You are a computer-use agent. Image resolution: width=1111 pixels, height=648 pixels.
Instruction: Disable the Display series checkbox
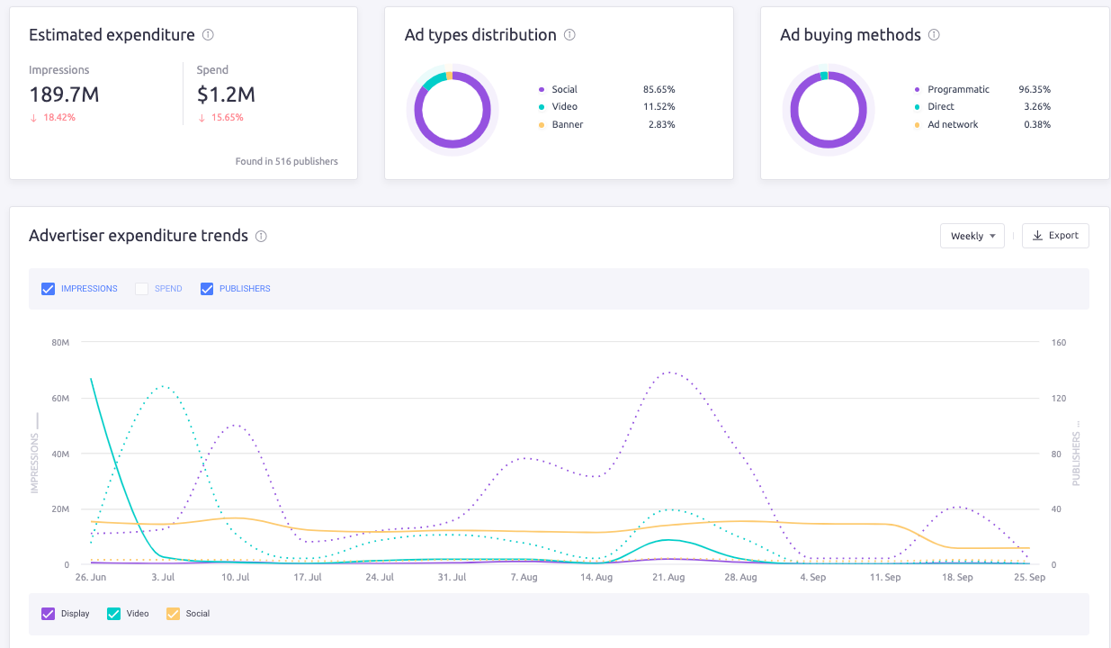pyautogui.click(x=47, y=613)
